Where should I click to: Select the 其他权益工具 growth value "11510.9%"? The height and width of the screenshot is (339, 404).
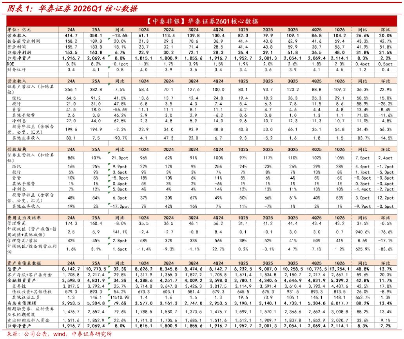coord(120,297)
